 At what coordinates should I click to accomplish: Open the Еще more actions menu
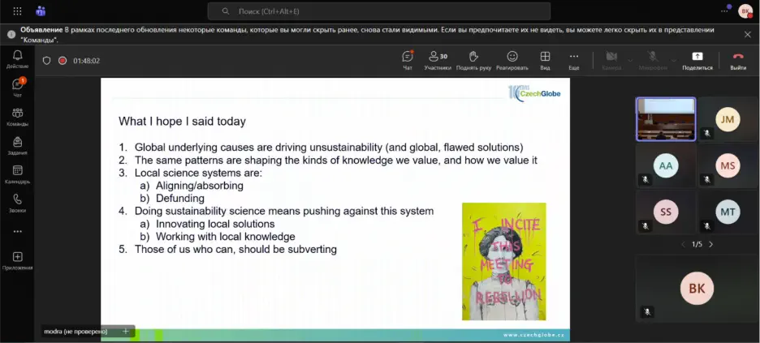(x=573, y=60)
